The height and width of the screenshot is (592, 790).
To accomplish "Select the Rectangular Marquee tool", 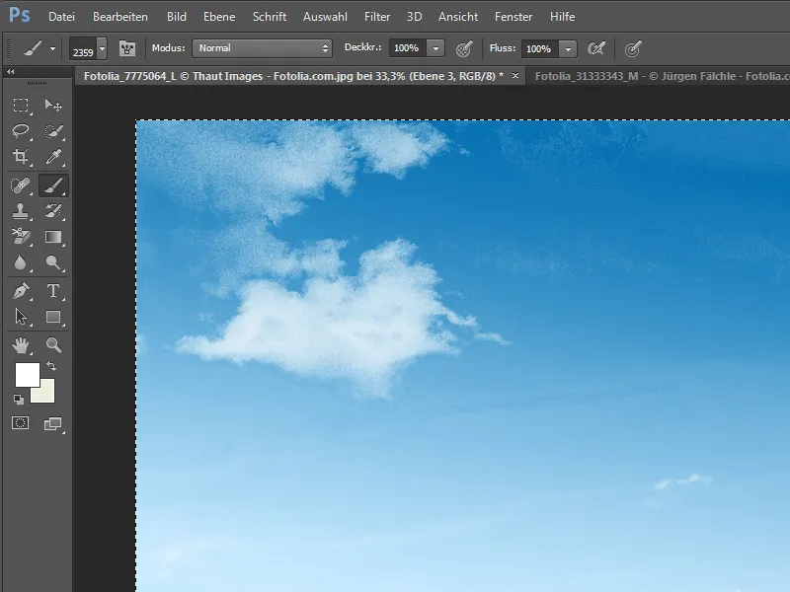I will tap(21, 106).
